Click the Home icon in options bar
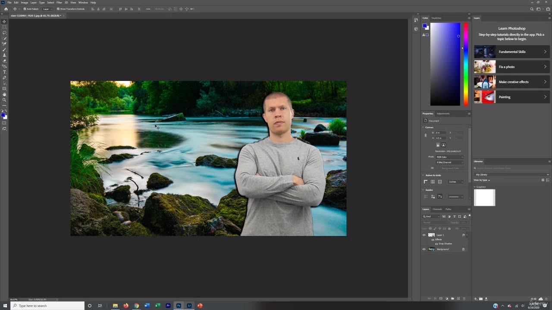The width and height of the screenshot is (552, 310). click(x=6, y=9)
